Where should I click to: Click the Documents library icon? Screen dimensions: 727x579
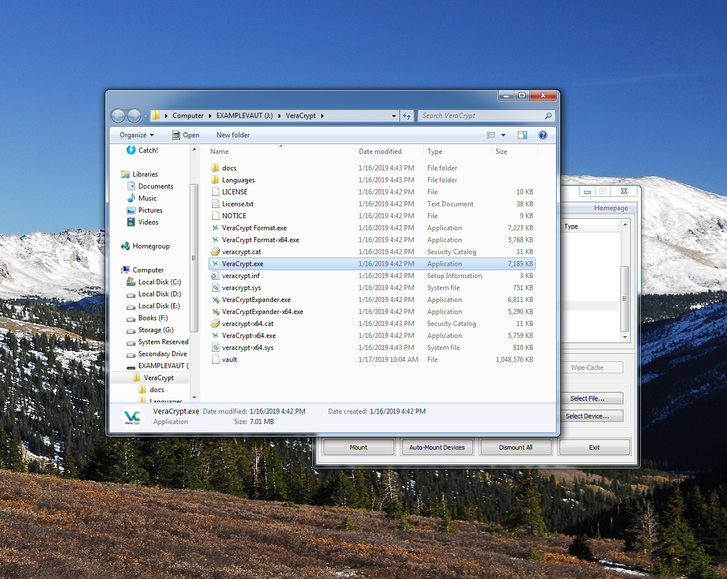pyautogui.click(x=131, y=186)
